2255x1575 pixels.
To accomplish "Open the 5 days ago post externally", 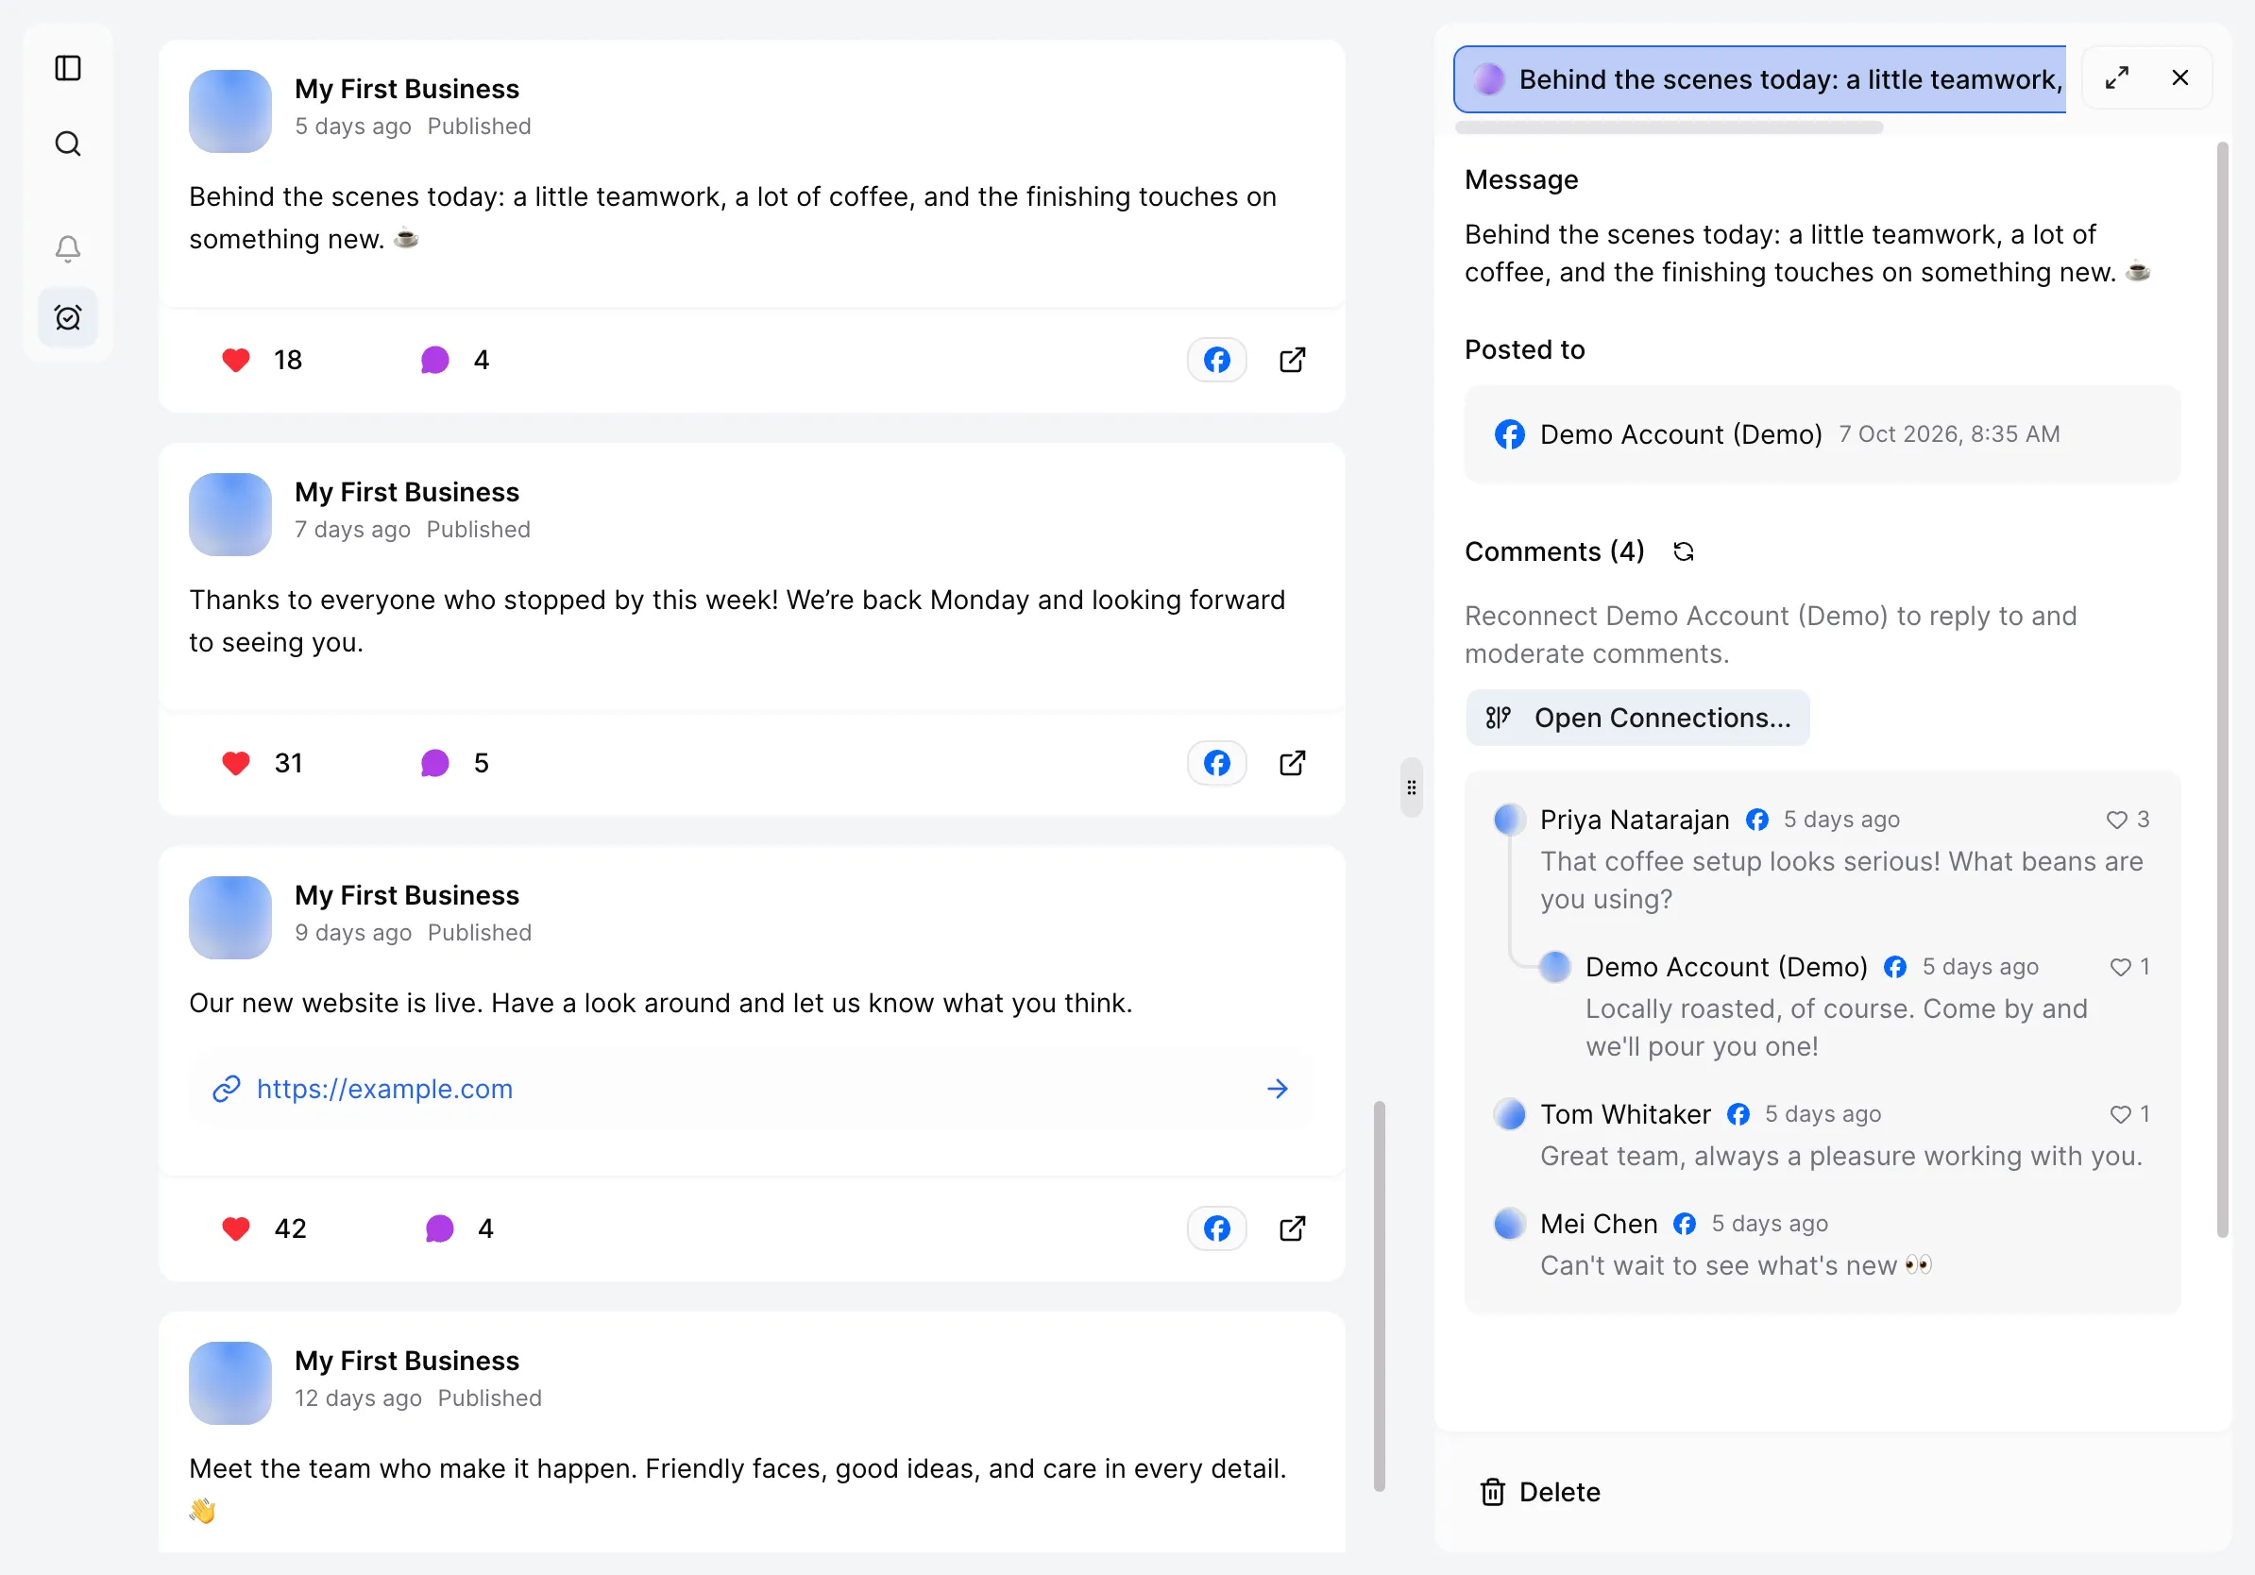I will (x=1293, y=361).
